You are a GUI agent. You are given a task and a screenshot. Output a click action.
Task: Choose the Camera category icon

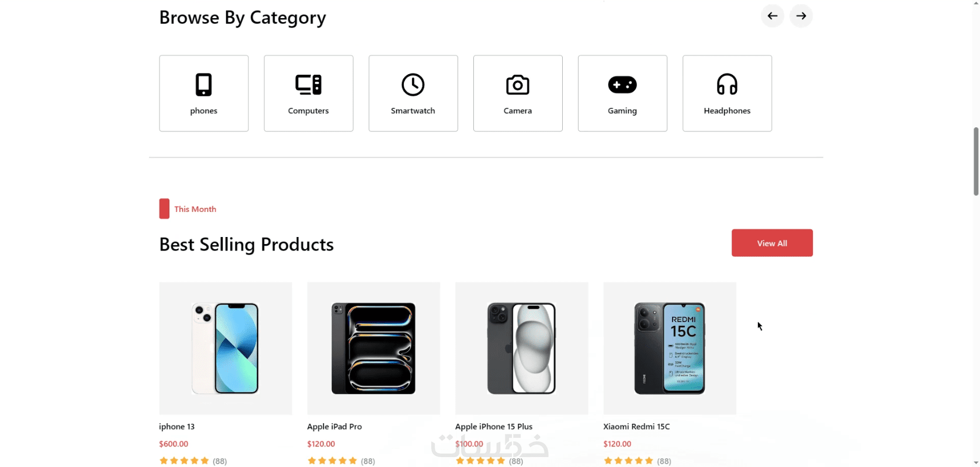tap(517, 85)
